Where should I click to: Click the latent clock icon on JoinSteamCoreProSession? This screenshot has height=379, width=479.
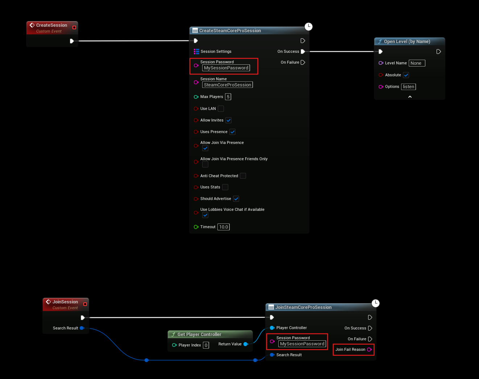pyautogui.click(x=376, y=303)
